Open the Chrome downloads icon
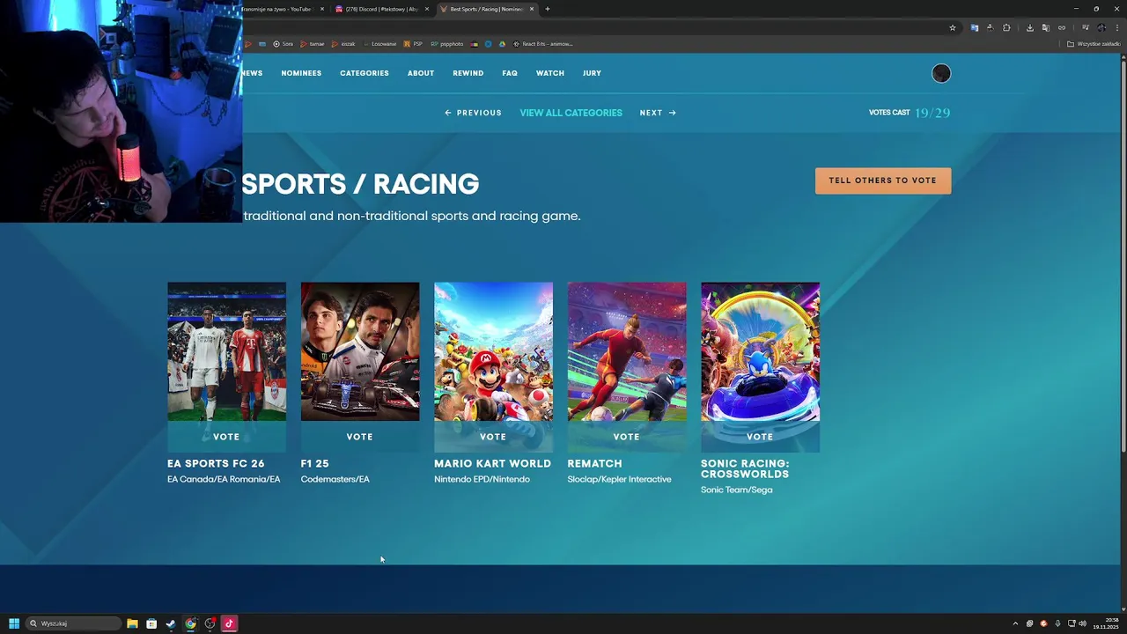The height and width of the screenshot is (634, 1127). (1029, 27)
